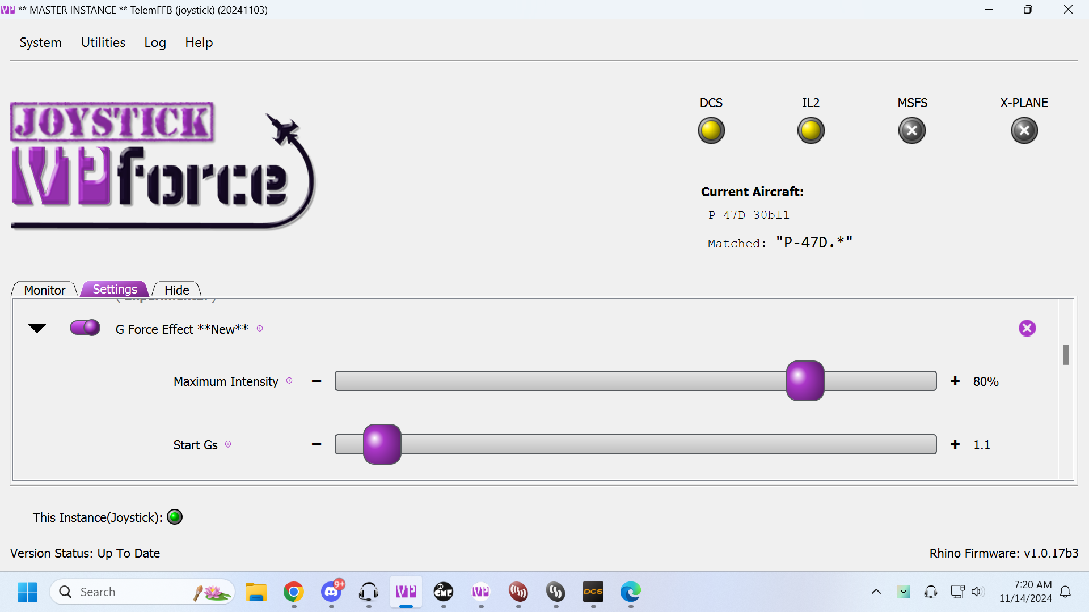1089x612 pixels.
Task: Click the MSFS disabled status icon
Action: click(x=911, y=130)
